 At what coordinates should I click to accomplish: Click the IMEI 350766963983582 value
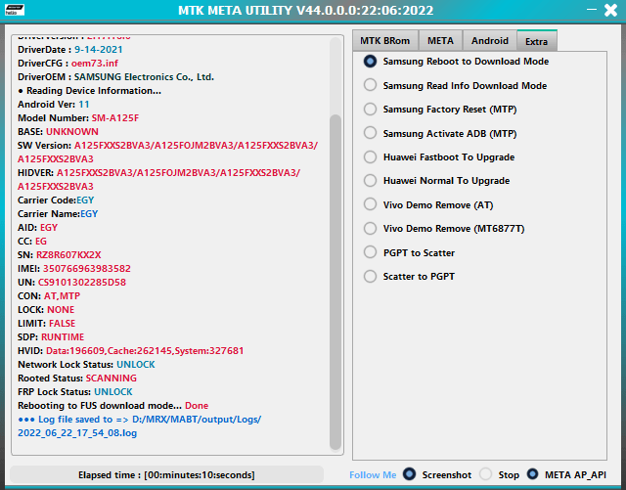87,269
